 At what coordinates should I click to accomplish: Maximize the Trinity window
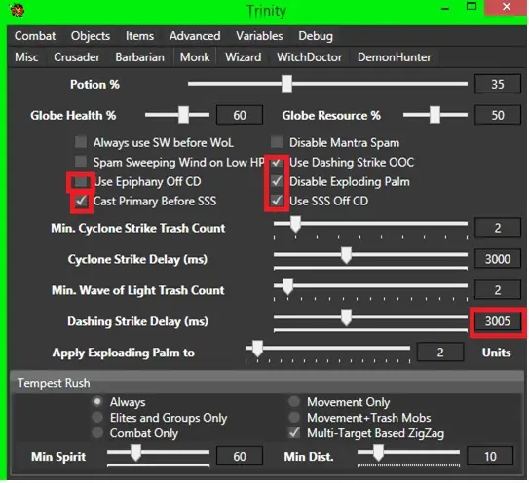472,7
